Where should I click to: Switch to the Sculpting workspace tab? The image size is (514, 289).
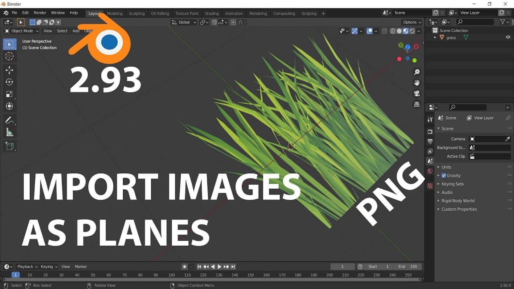coord(137,13)
